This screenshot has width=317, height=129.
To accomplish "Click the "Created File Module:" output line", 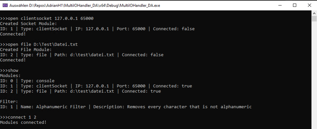I will click(x=26, y=50).
